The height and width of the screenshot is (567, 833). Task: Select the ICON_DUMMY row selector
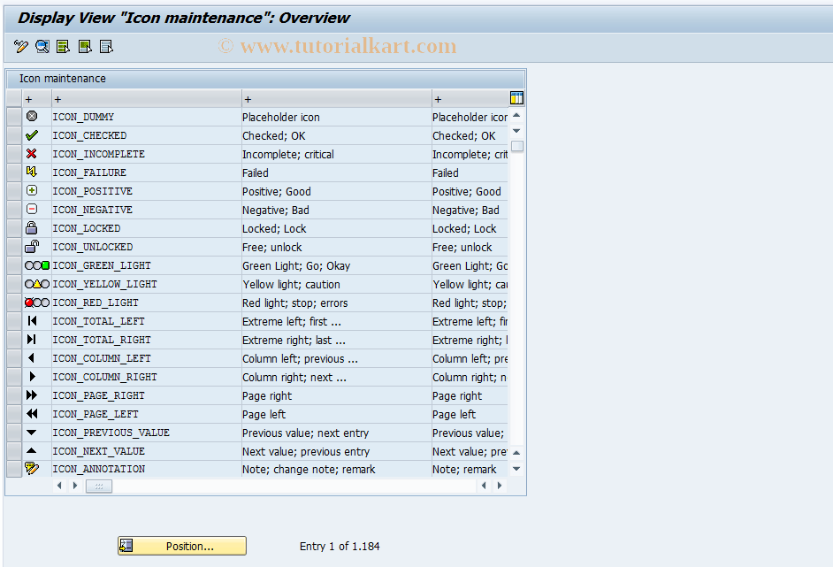(x=13, y=117)
